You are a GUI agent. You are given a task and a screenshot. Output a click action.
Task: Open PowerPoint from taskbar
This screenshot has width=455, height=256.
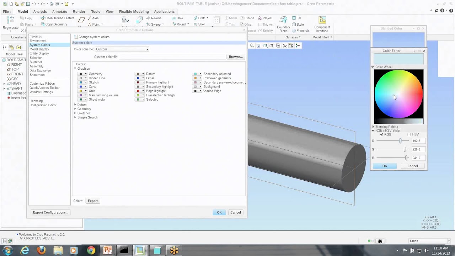point(107,250)
